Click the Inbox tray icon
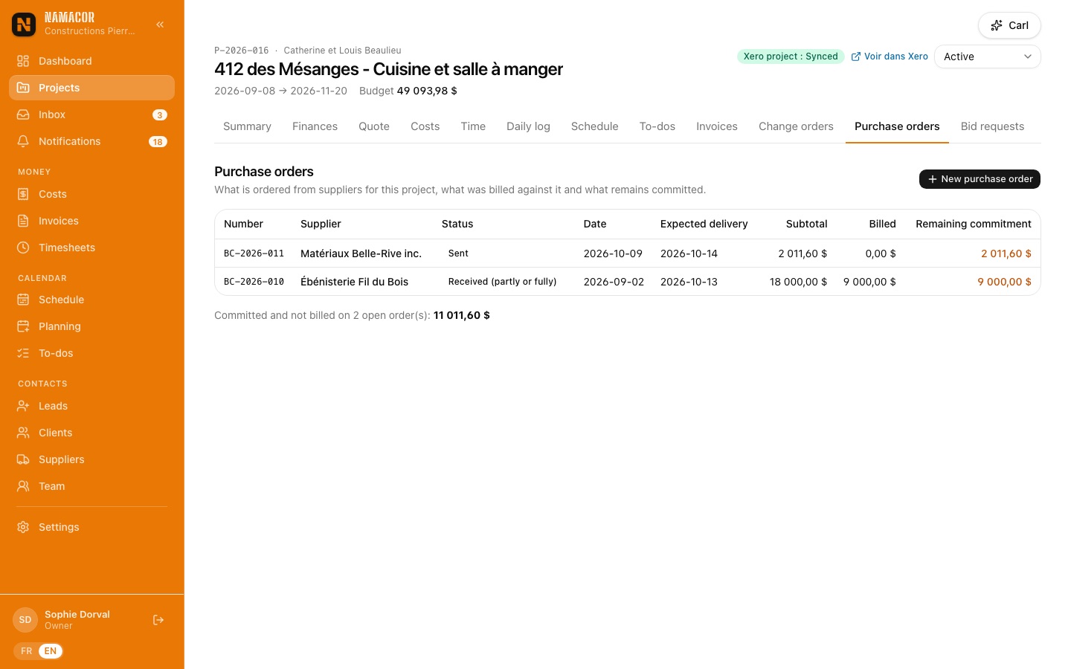Image resolution: width=1071 pixels, height=669 pixels. click(23, 114)
